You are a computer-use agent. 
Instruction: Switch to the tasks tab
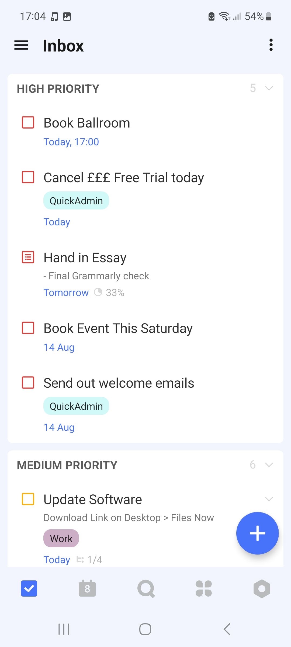click(x=29, y=589)
